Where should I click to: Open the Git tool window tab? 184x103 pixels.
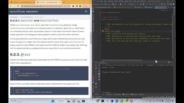(97, 94)
